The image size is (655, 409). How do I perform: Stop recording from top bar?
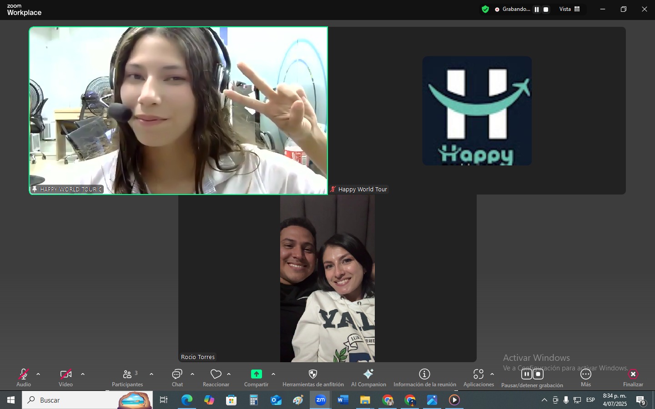coord(546,10)
